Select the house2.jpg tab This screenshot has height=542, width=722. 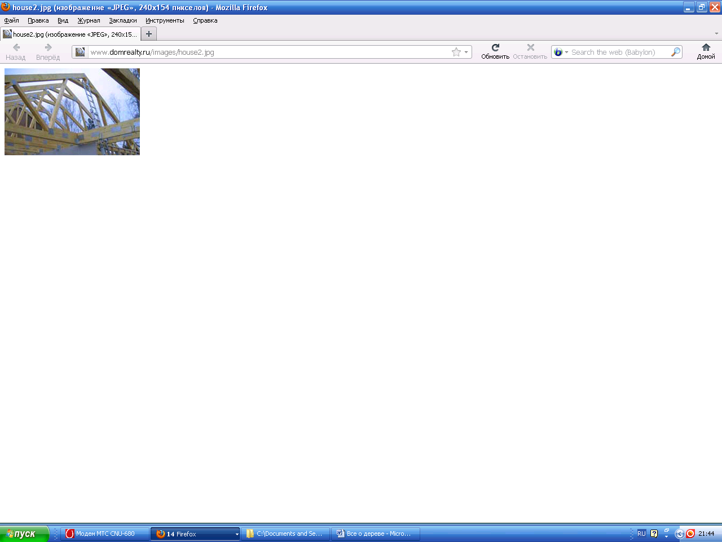pos(70,34)
